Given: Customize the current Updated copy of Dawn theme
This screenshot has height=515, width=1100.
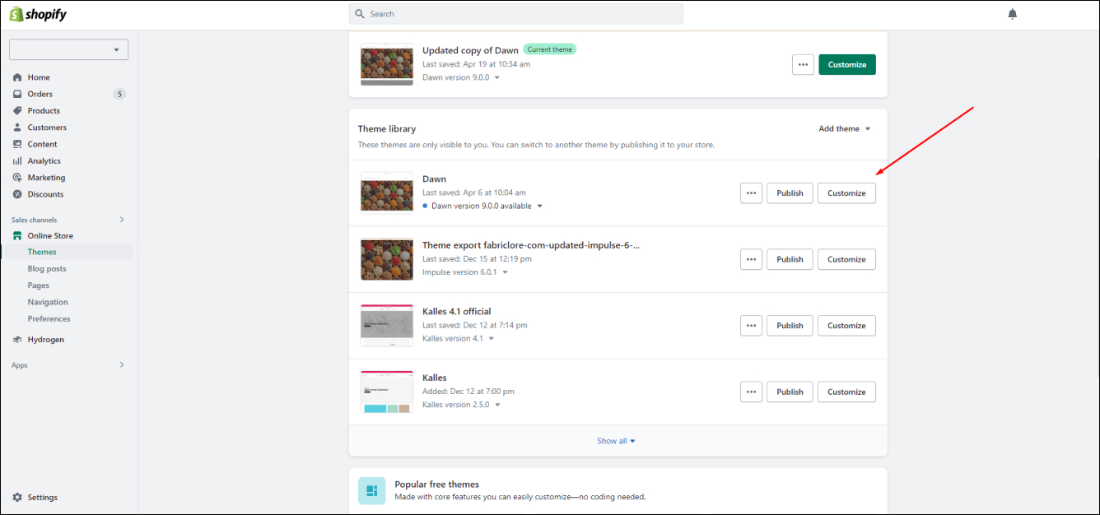Looking at the screenshot, I should point(847,64).
